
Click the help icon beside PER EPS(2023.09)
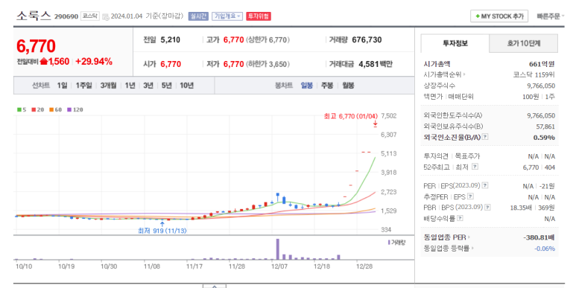pos(485,185)
